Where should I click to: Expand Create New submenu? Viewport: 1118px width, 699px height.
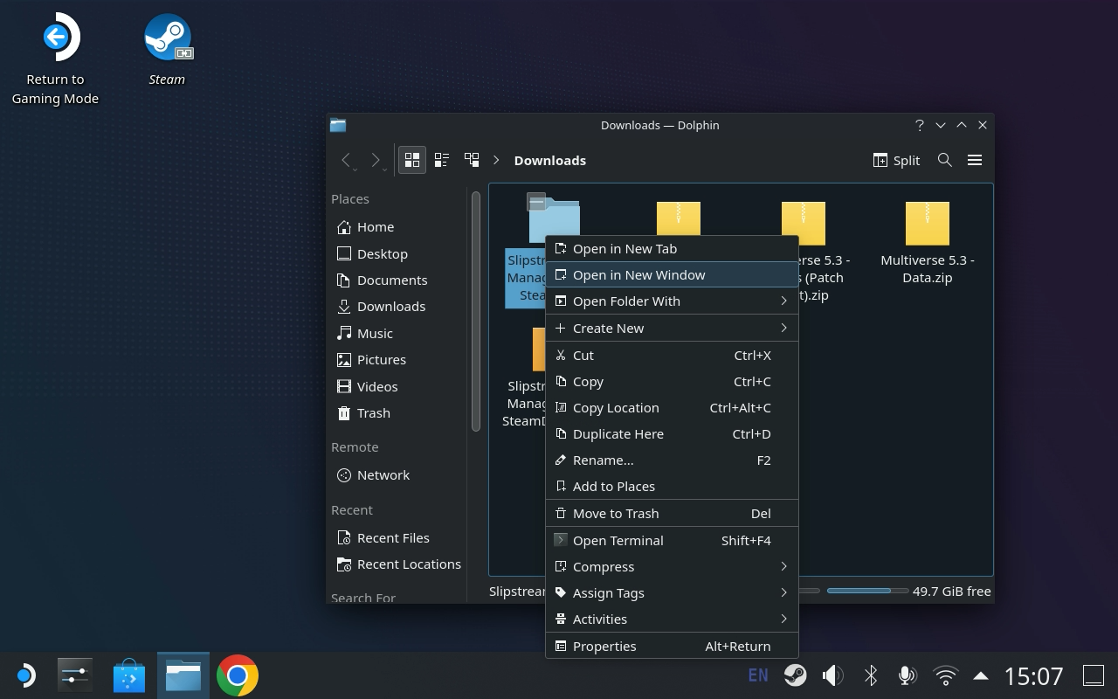(x=672, y=328)
